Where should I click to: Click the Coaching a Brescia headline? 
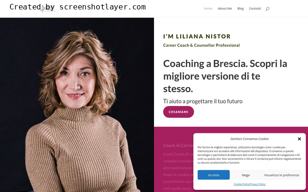pyautogui.click(x=225, y=76)
